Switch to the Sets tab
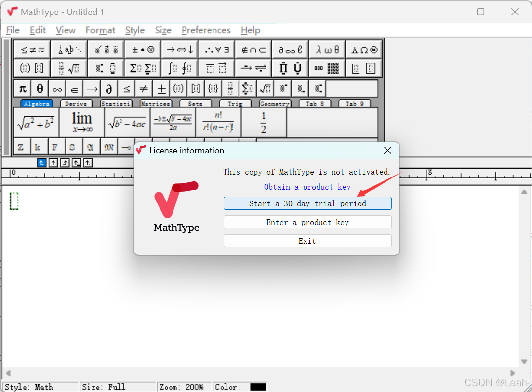The image size is (532, 392). coord(196,103)
